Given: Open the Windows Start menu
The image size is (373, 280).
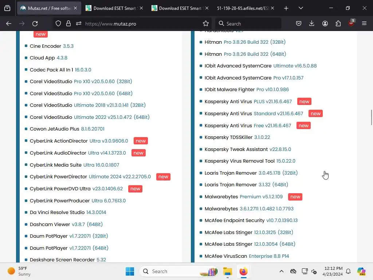Looking at the screenshot, I should click(x=130, y=271).
